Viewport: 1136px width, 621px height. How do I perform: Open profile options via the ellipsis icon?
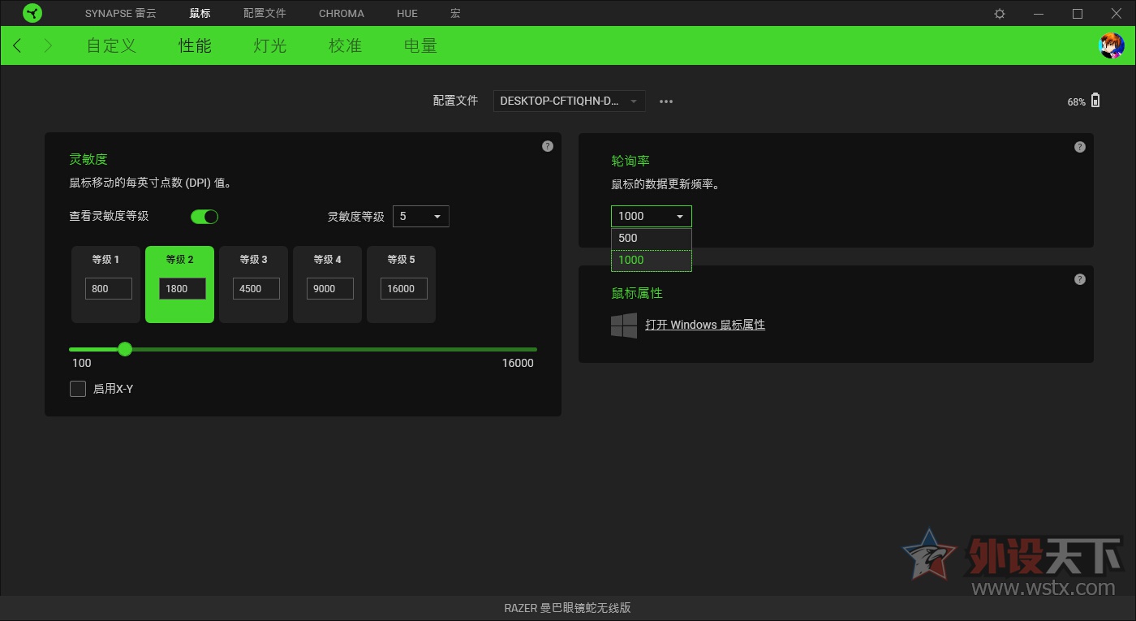pyautogui.click(x=665, y=101)
